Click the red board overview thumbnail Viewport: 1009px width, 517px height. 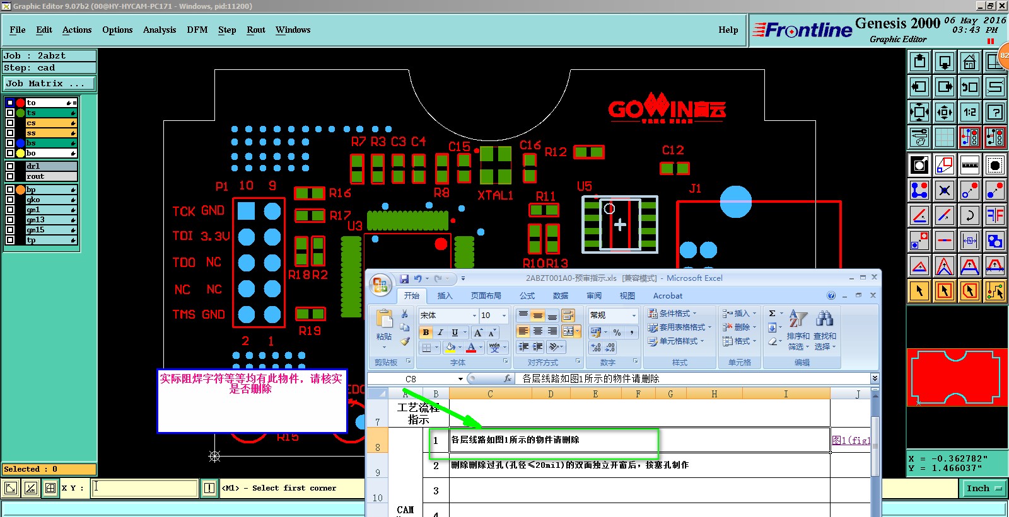coord(955,378)
